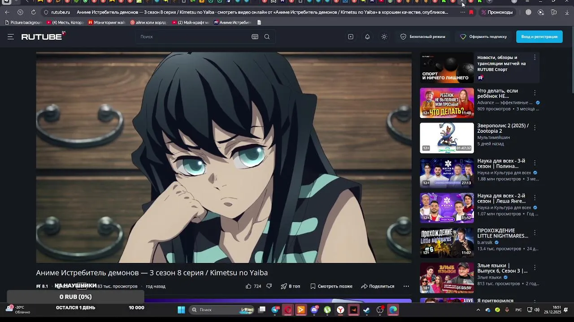Open options for Наука для всех 3-й сезон
The width and height of the screenshot is (574, 322).
[535, 162]
